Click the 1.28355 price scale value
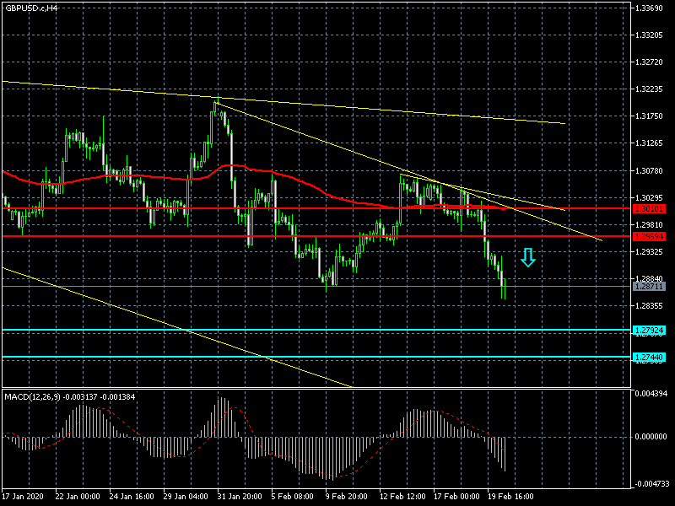The width and height of the screenshot is (675, 506). (x=649, y=306)
